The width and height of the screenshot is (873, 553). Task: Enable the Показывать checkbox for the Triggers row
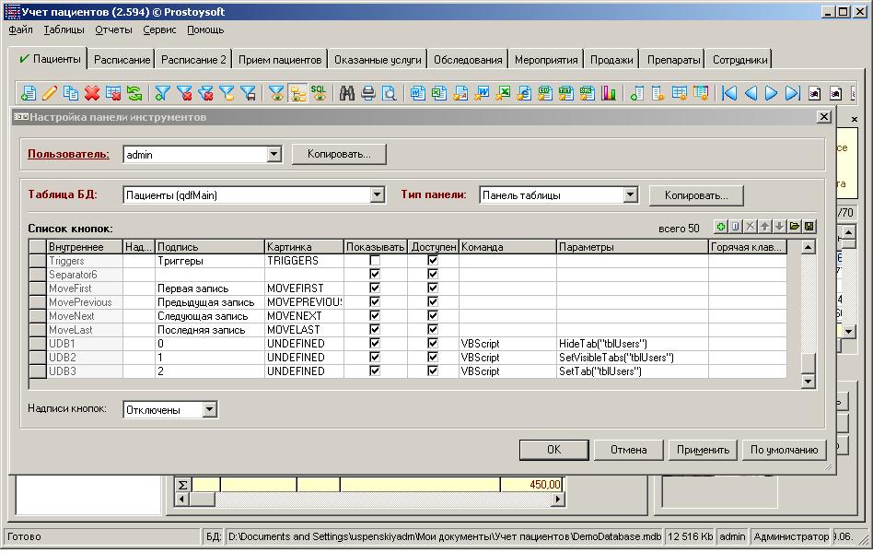pos(375,261)
